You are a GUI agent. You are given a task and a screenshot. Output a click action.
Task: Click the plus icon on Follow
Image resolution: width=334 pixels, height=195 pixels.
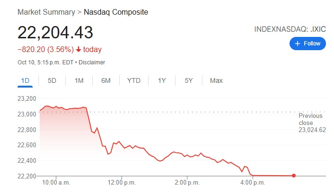pyautogui.click(x=298, y=44)
